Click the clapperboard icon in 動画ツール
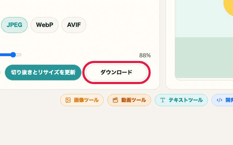 coord(115,100)
